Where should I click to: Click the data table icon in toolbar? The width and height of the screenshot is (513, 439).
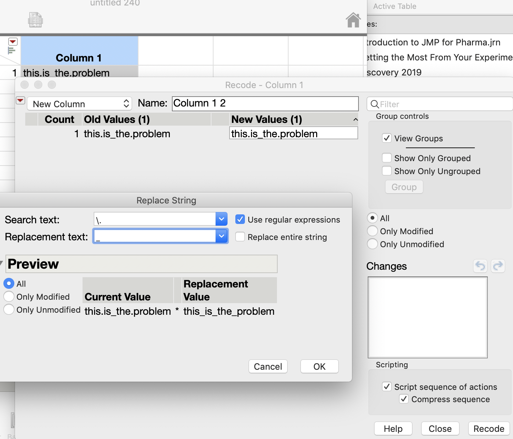click(35, 20)
